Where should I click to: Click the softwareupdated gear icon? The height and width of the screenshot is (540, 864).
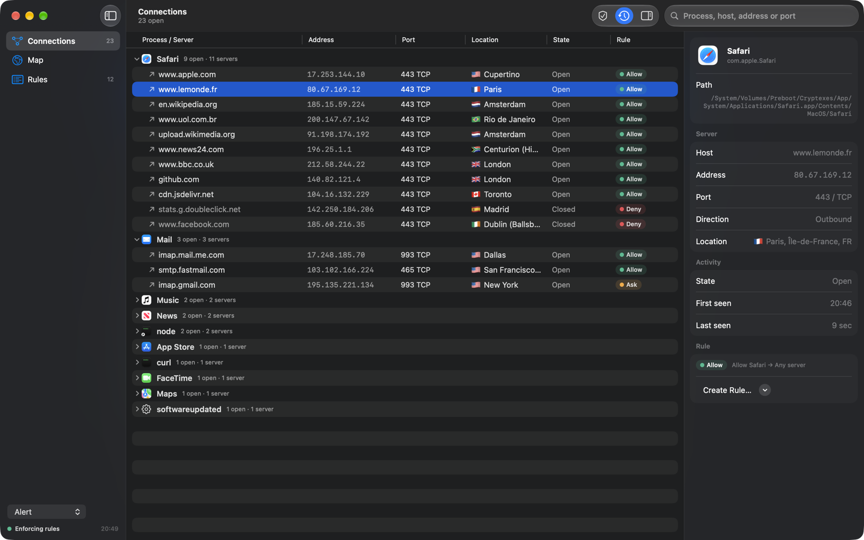click(146, 409)
